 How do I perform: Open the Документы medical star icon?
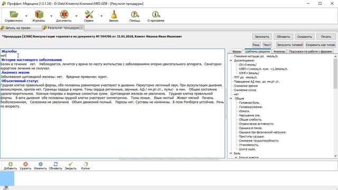(x=64, y=14)
